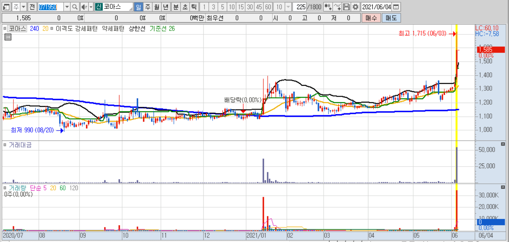
Task: Click the red 1,585 current price tag
Action: point(491,49)
